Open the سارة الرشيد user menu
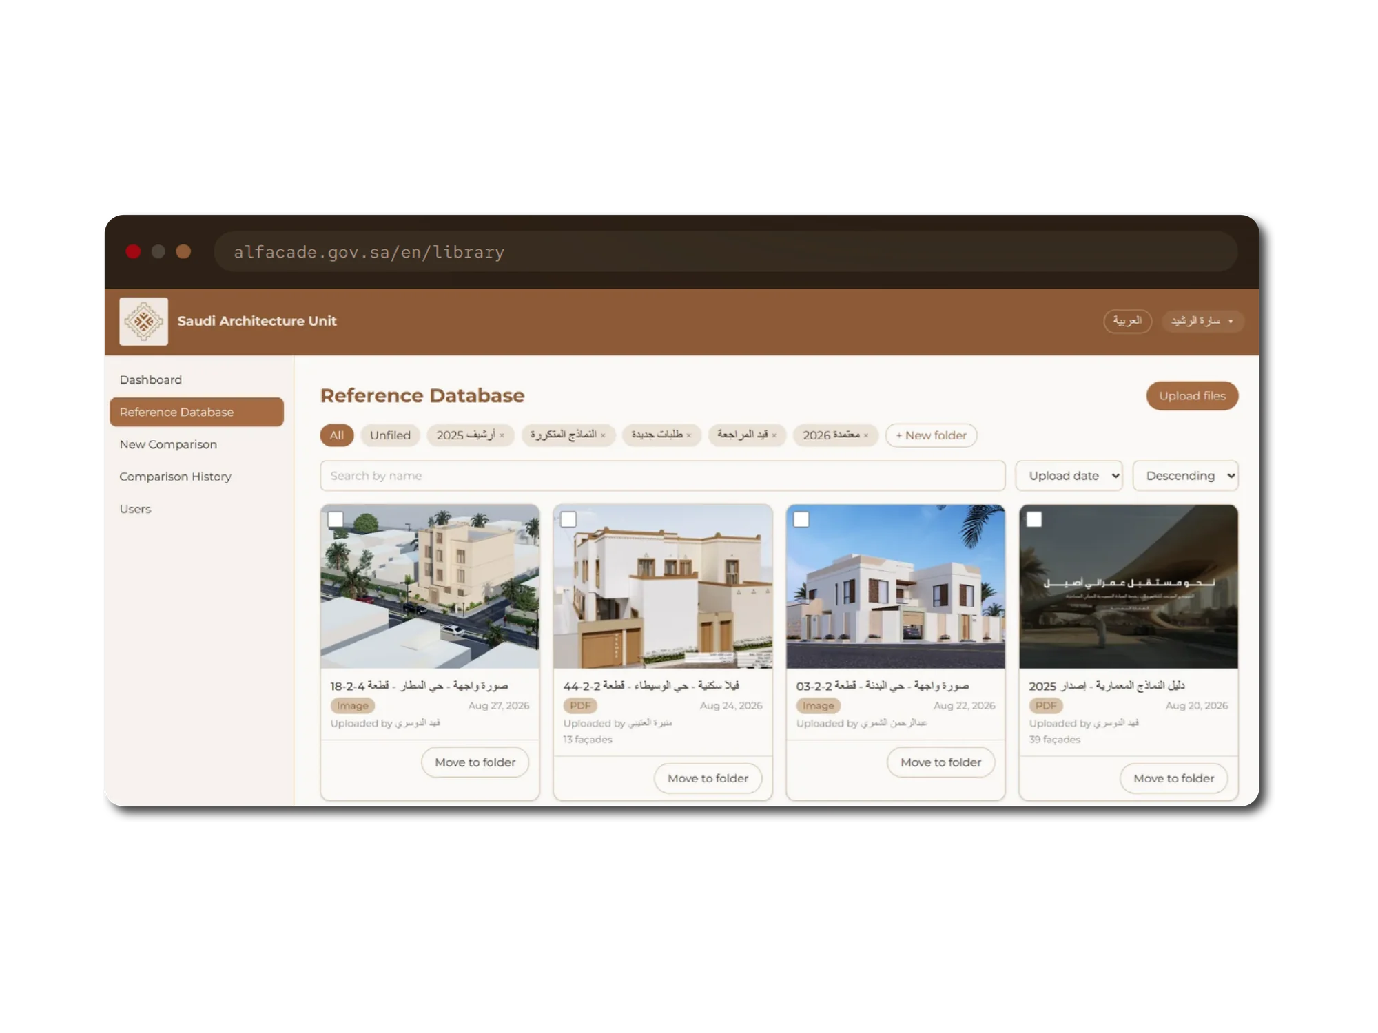This screenshot has width=1378, height=1033. pyautogui.click(x=1202, y=321)
